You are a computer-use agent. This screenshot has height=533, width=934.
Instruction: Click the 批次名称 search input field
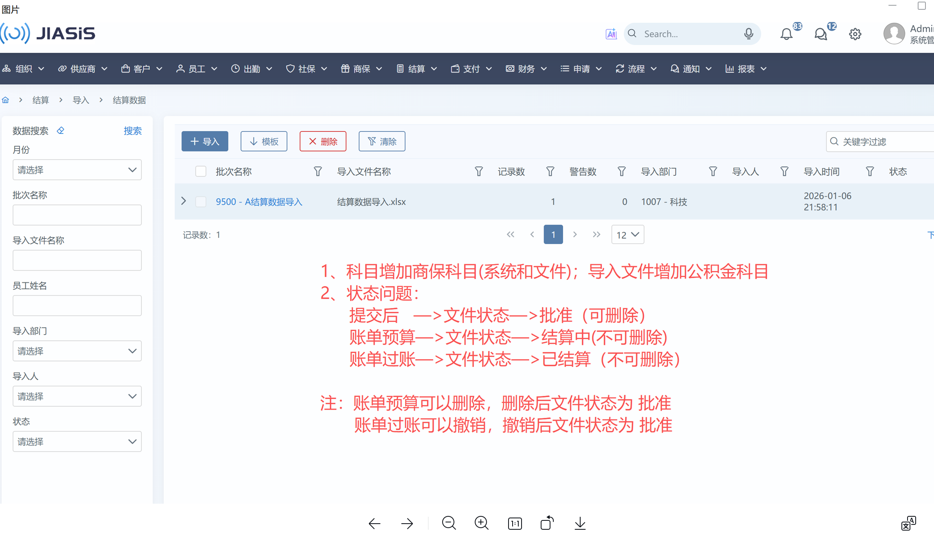(77, 215)
